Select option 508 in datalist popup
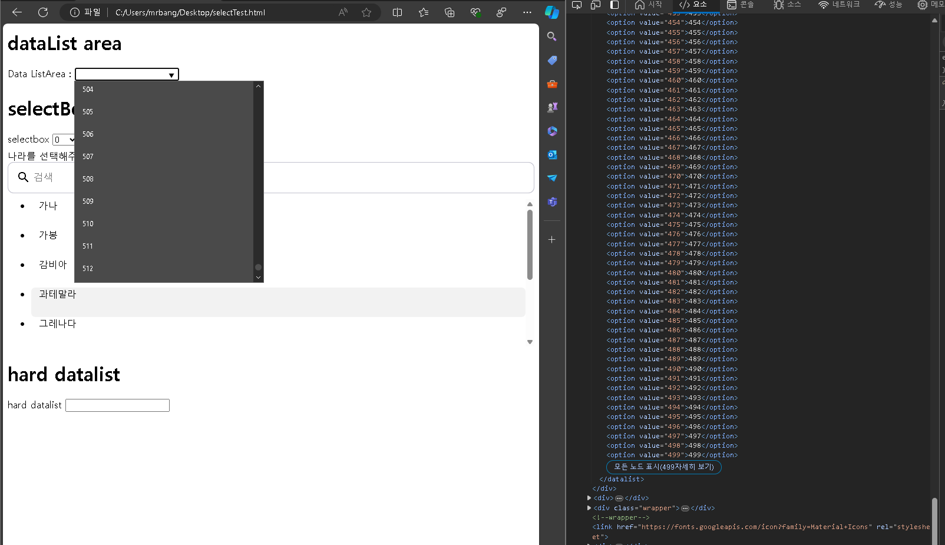The image size is (945, 545). [164, 179]
